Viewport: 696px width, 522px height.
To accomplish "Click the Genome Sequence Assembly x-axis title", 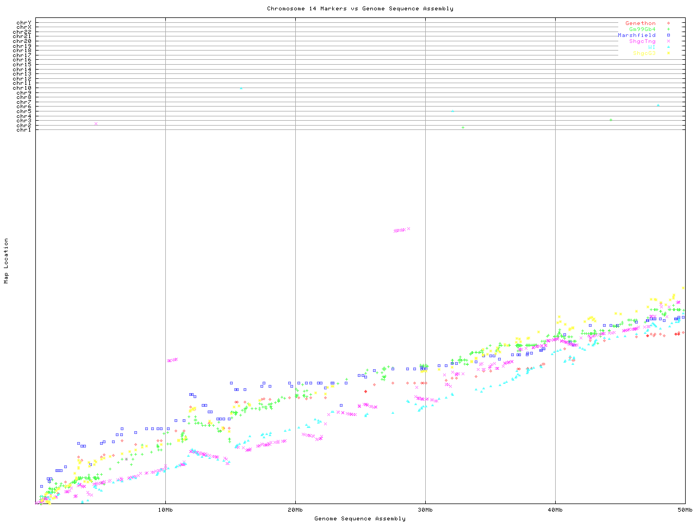I will 360,519.
